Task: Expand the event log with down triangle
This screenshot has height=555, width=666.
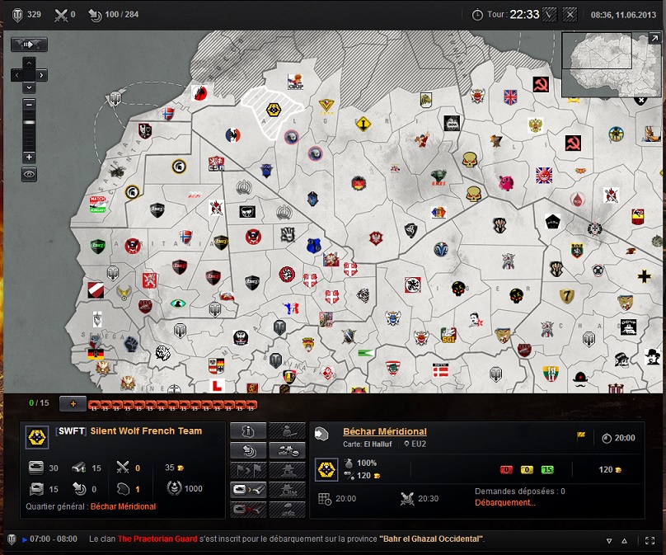Action: 609,541
